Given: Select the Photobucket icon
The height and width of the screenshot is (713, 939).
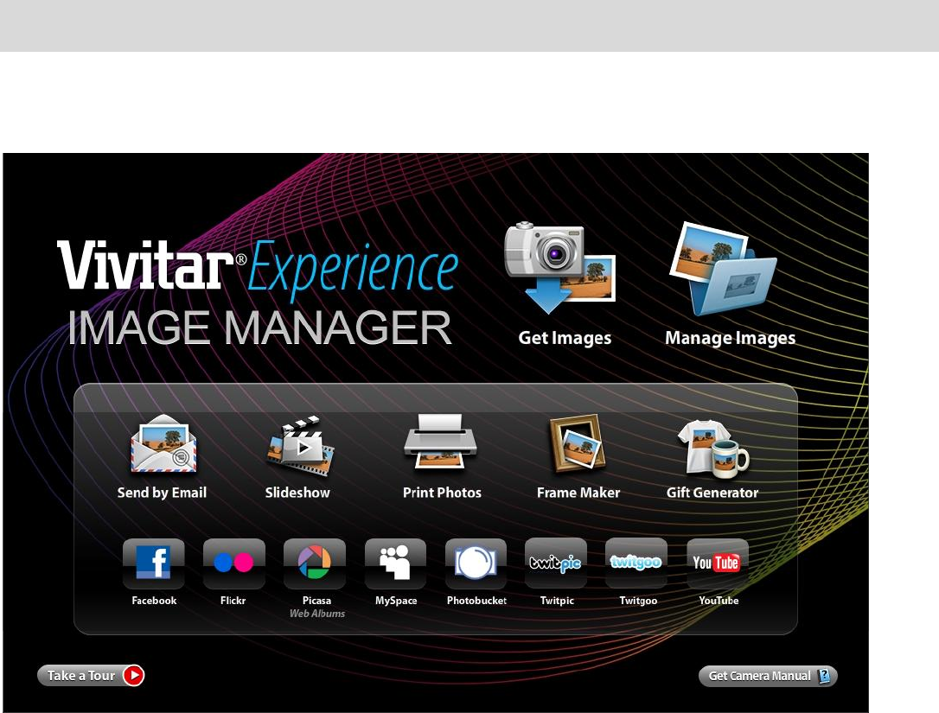Looking at the screenshot, I should coord(476,563).
